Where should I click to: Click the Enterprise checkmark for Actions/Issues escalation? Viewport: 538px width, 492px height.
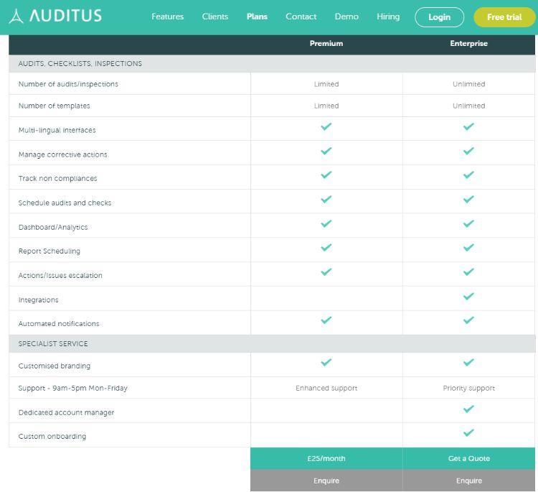(468, 271)
